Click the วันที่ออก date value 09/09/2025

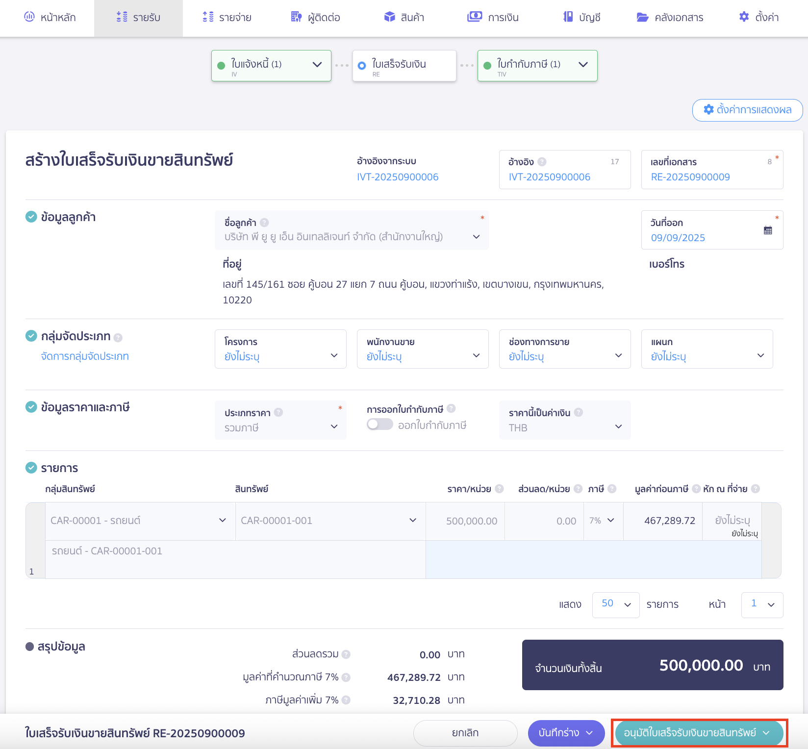678,238
